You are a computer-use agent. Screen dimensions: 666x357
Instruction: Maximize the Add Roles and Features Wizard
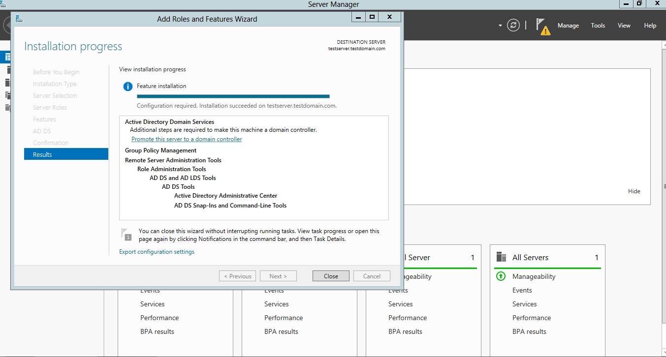click(372, 17)
